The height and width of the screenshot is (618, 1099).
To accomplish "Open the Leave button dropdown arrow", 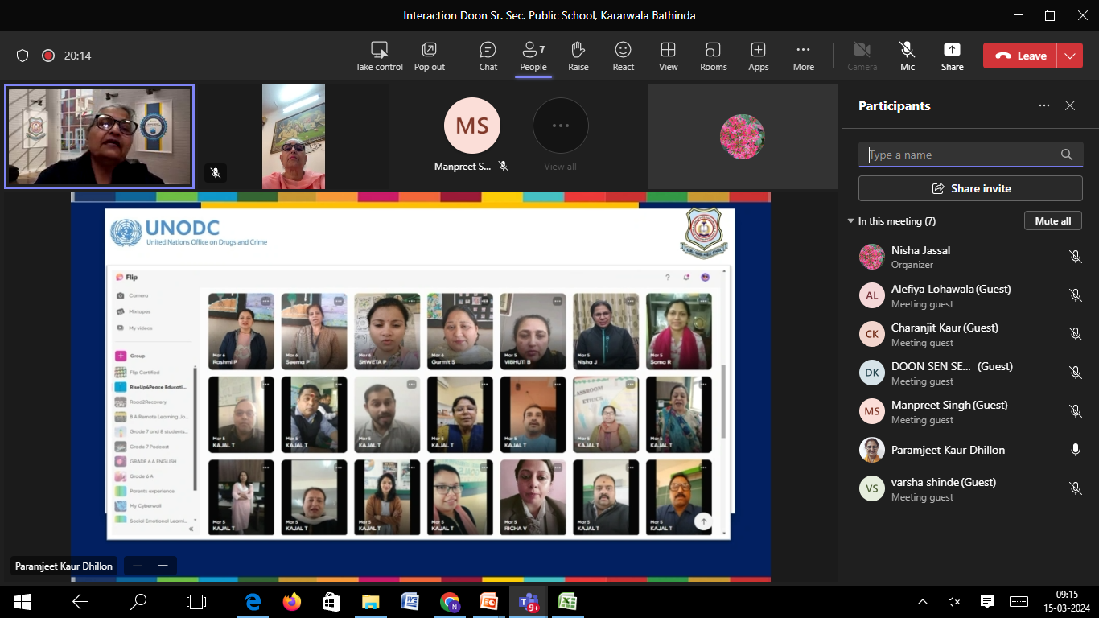I will [1069, 56].
